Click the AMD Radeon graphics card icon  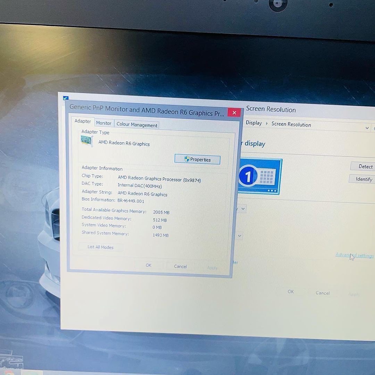tap(86, 141)
